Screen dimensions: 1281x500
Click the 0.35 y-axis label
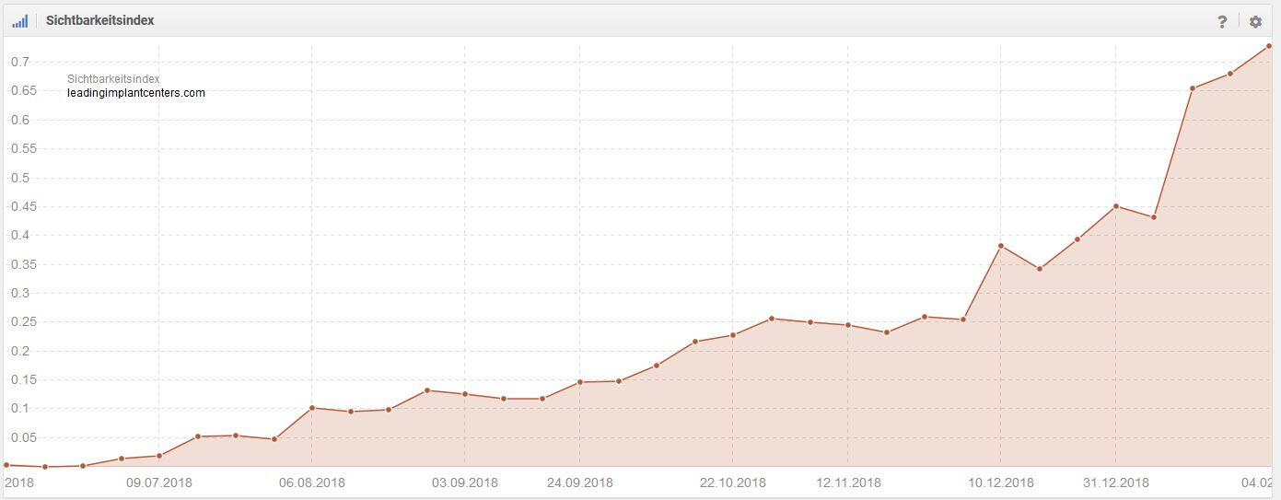pos(23,264)
